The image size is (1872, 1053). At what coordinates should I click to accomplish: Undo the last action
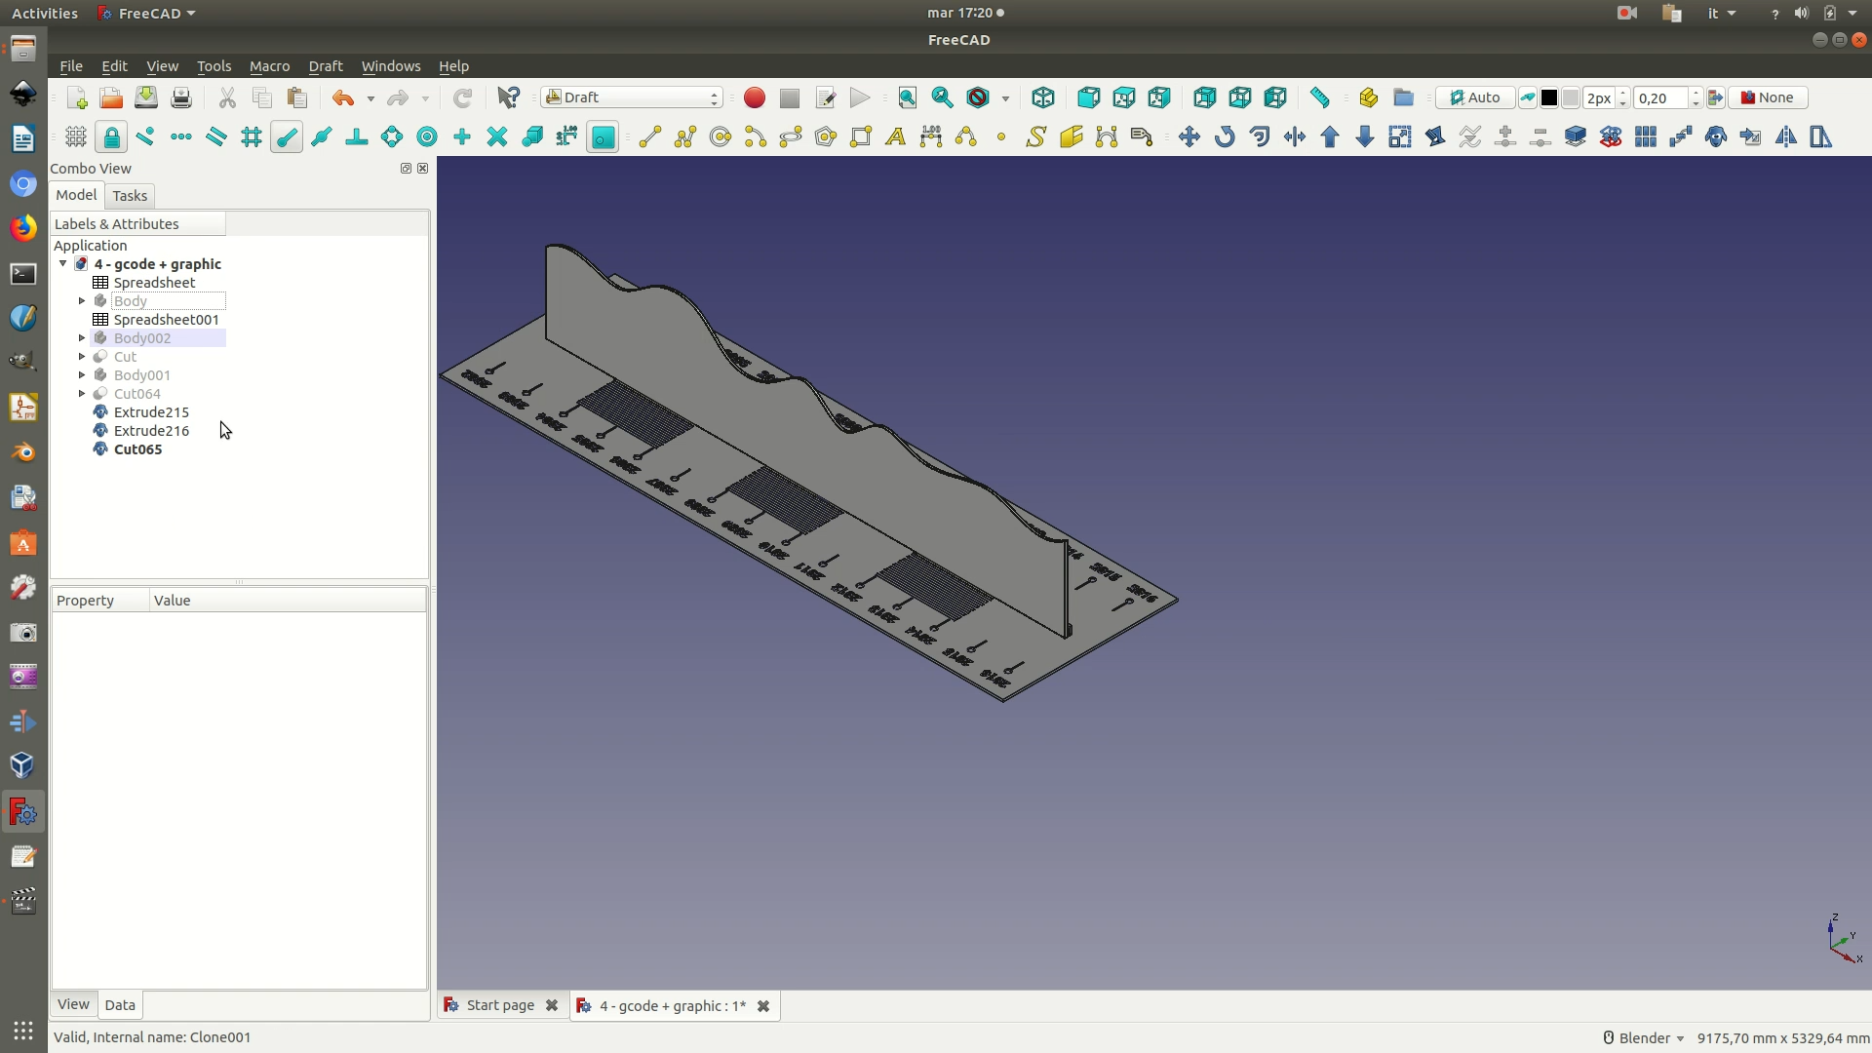pos(343,97)
